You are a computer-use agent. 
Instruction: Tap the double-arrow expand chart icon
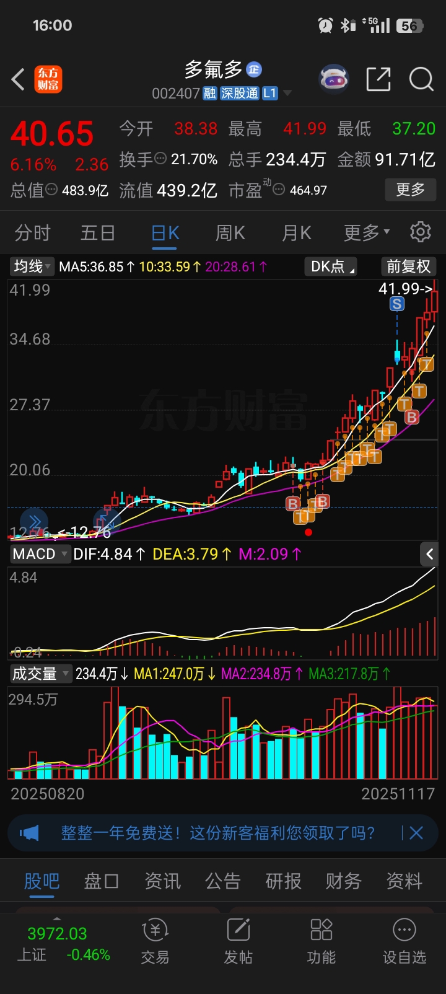[x=35, y=521]
